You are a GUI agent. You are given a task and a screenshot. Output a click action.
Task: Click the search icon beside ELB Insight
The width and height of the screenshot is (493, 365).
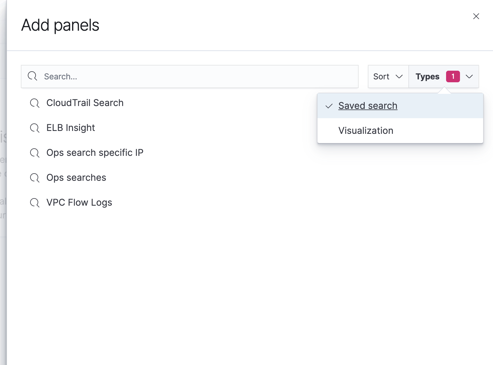tap(35, 128)
